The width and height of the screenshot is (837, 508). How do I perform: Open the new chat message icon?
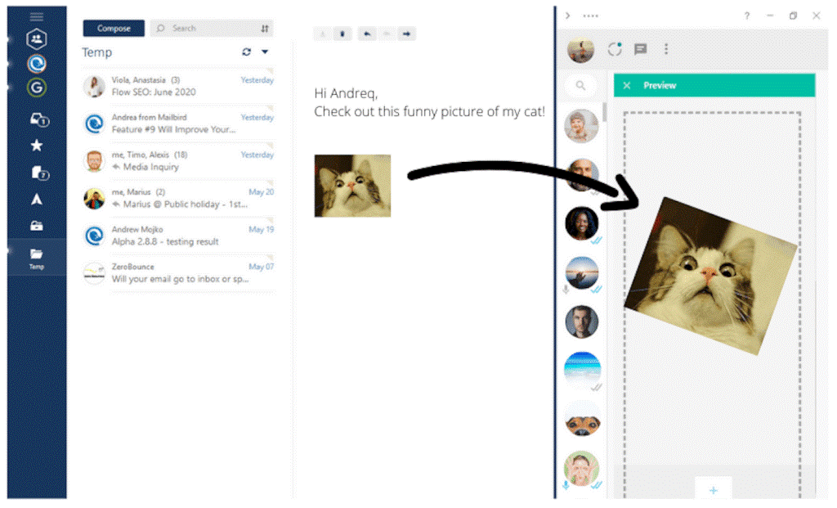pos(641,49)
